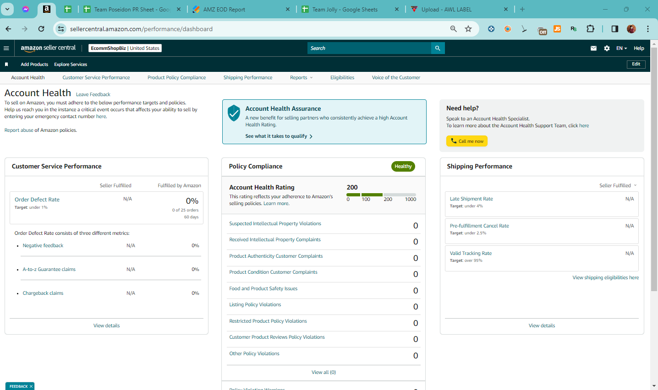658x390 pixels.
Task: Click Add Products link
Action: [34, 65]
